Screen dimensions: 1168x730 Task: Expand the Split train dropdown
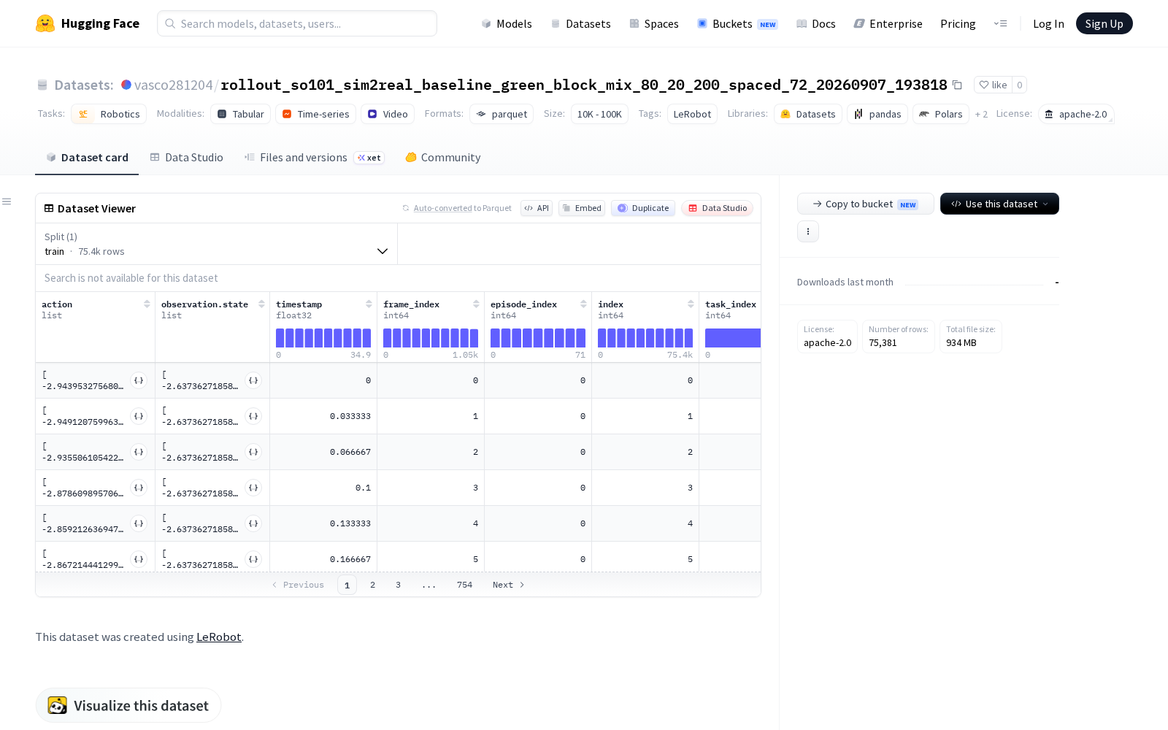[217, 244]
